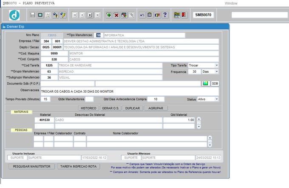
Task: Click the SDB button
Action: tap(215, 83)
